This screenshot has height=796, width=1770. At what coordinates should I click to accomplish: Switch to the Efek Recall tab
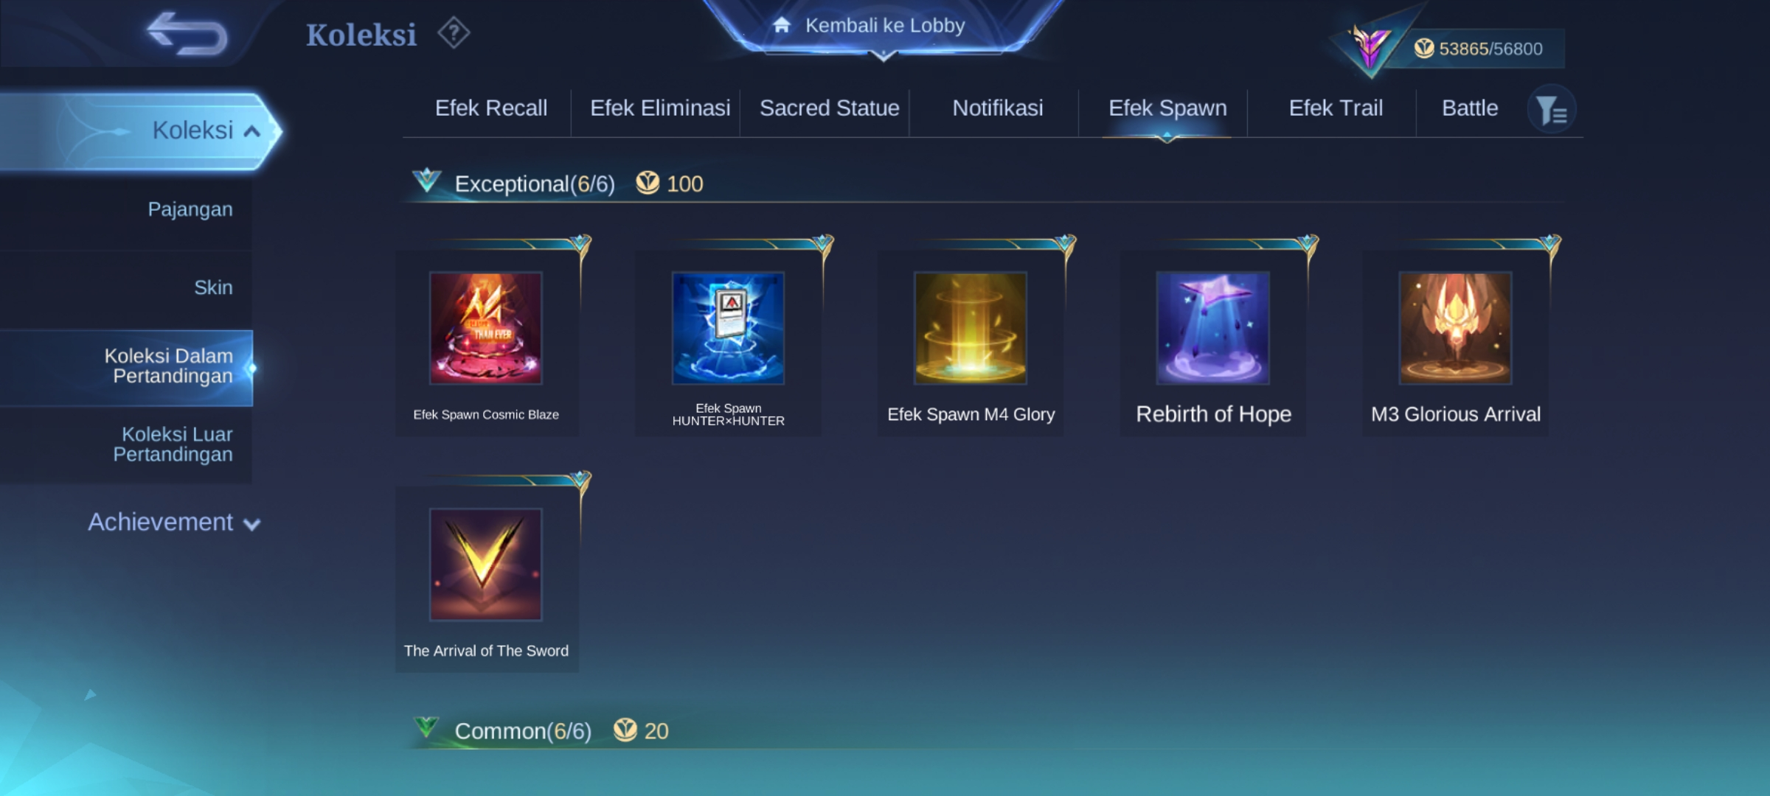click(491, 108)
